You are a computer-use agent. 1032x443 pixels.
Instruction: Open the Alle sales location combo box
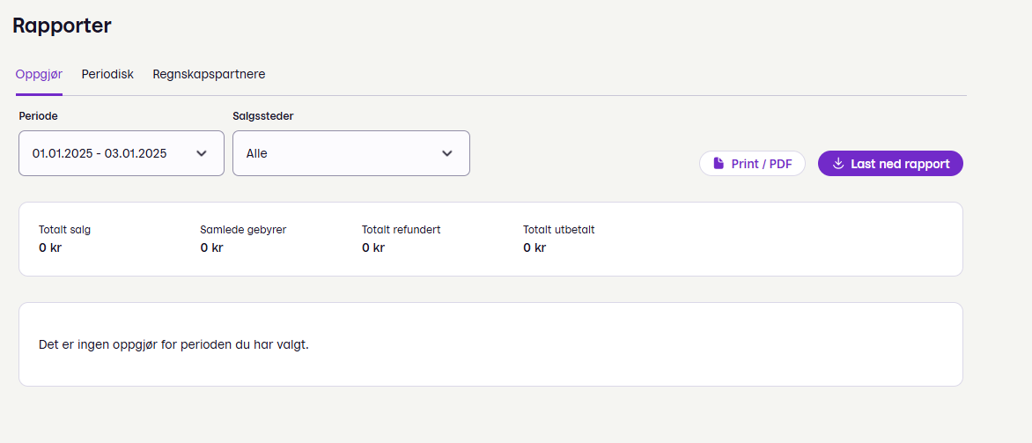[x=351, y=153]
